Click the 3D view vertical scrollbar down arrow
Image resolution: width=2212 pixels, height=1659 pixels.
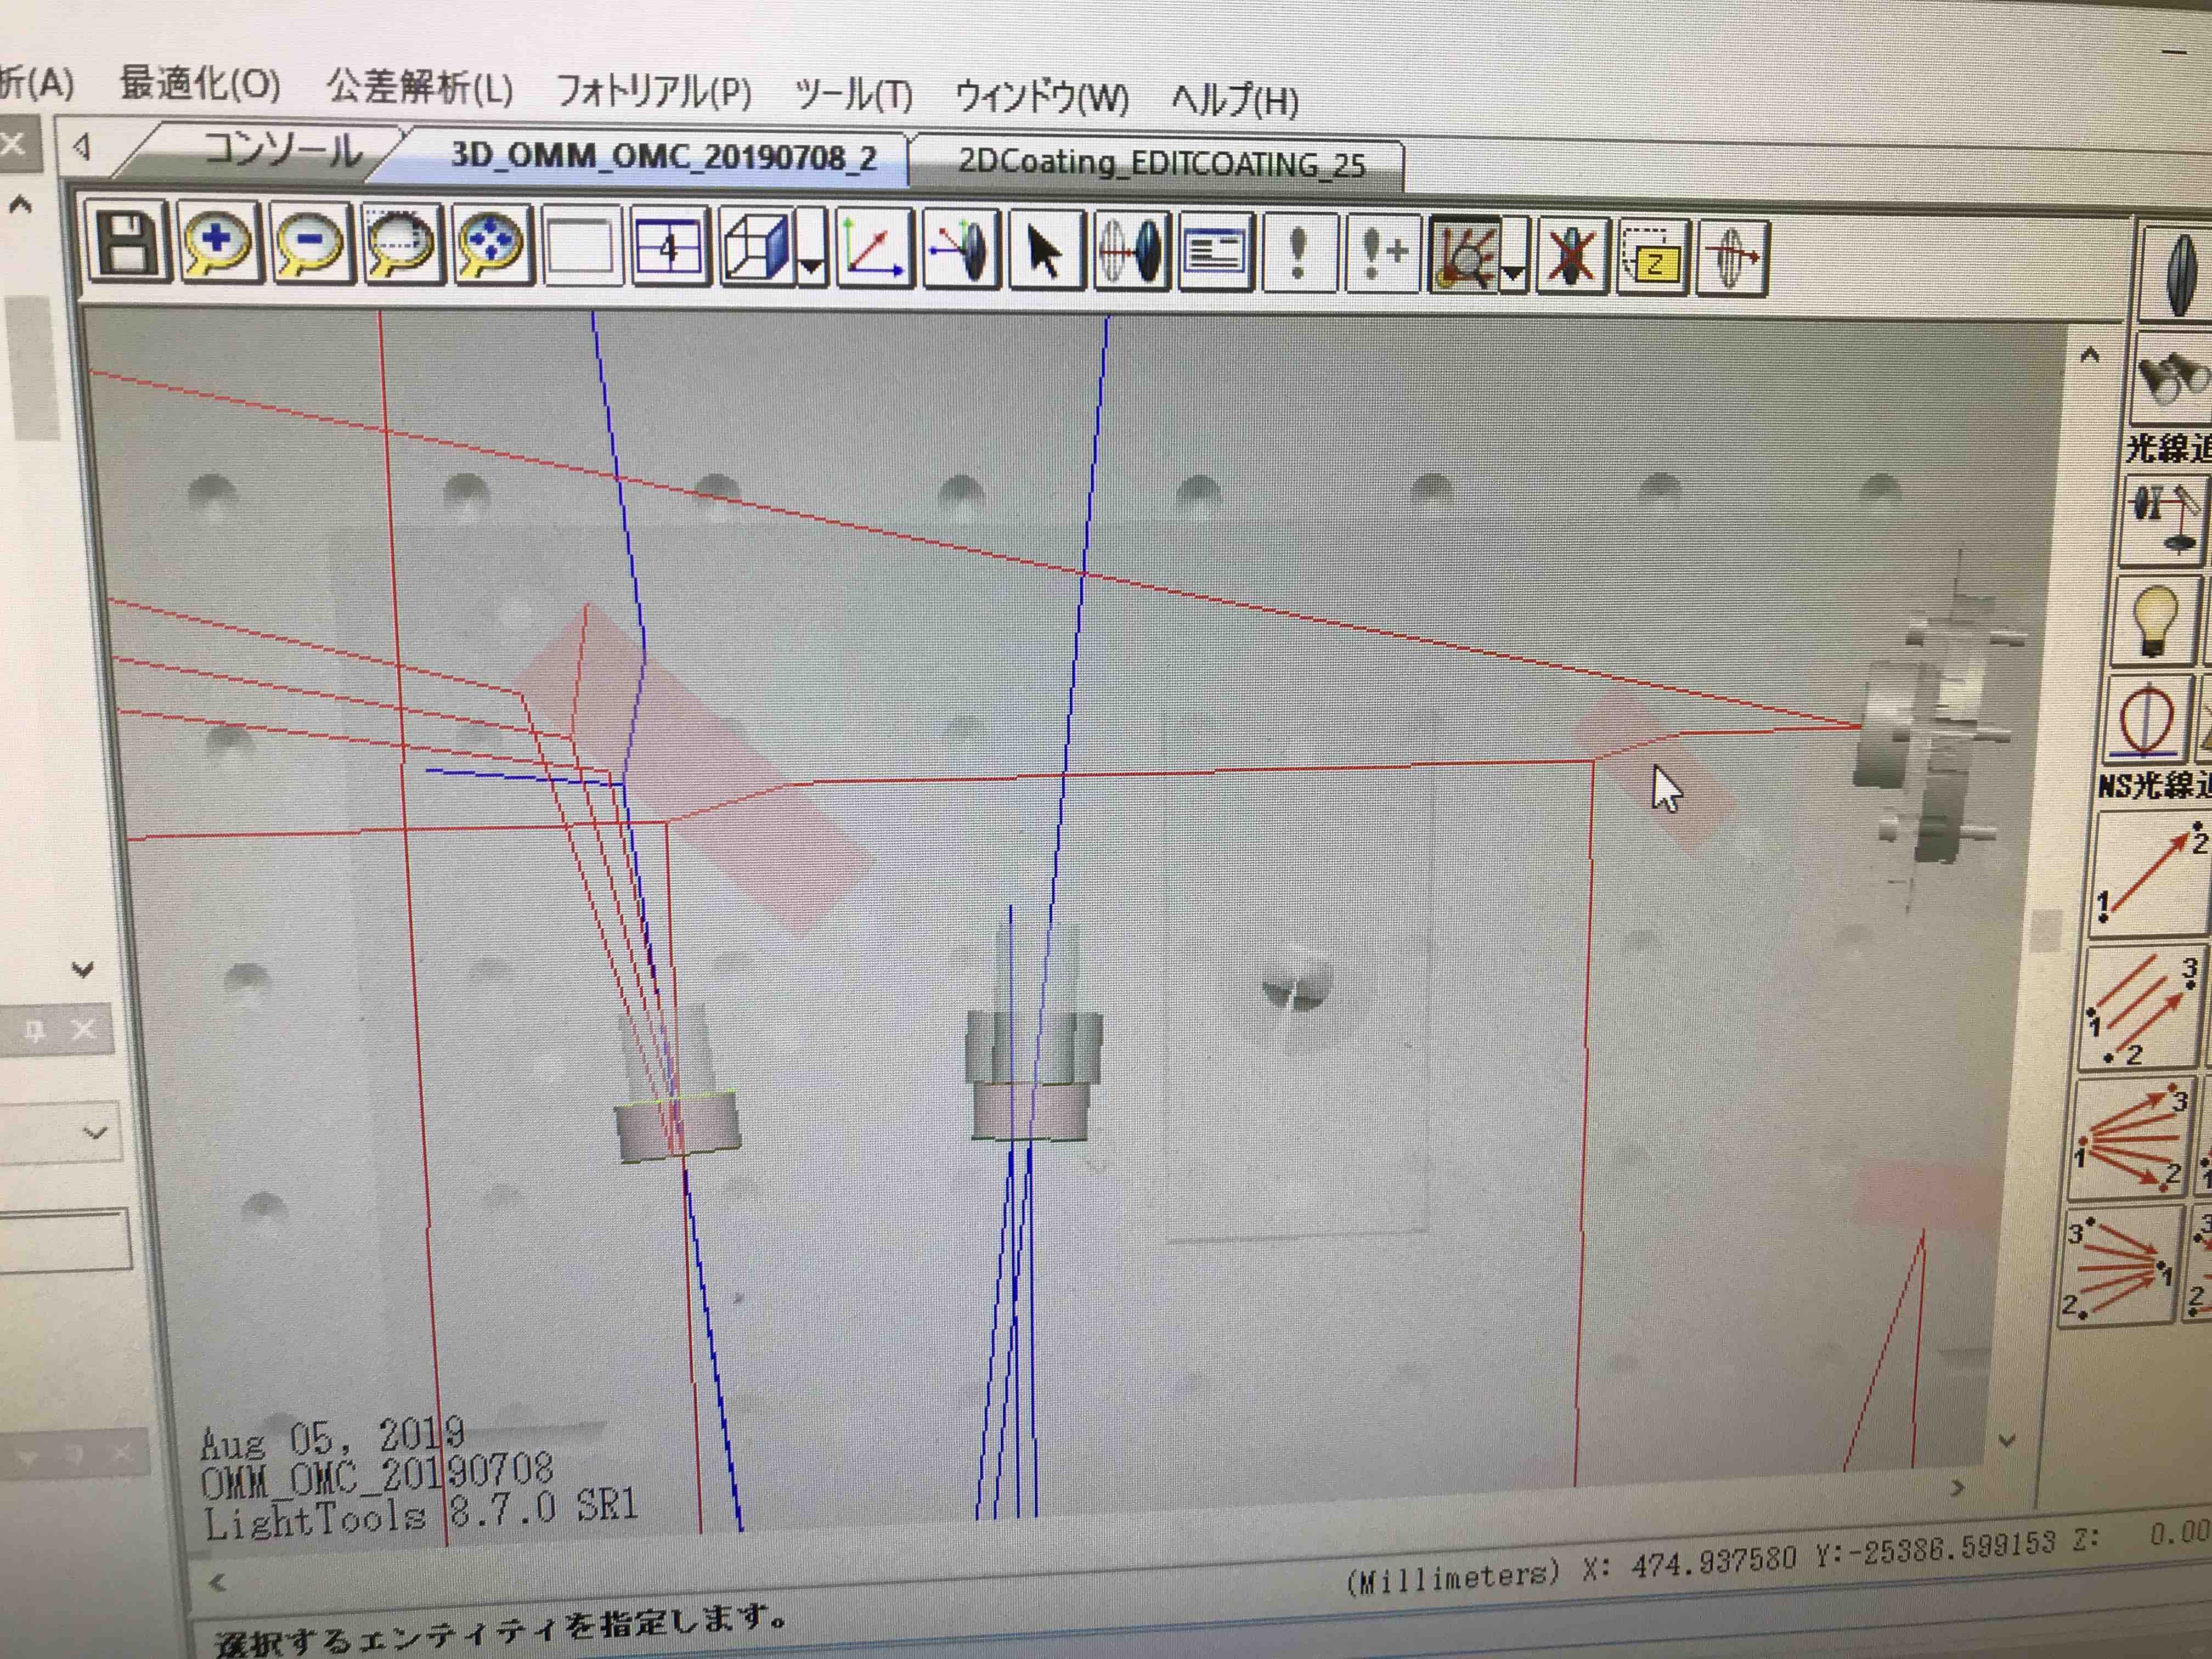pos(2006,1441)
